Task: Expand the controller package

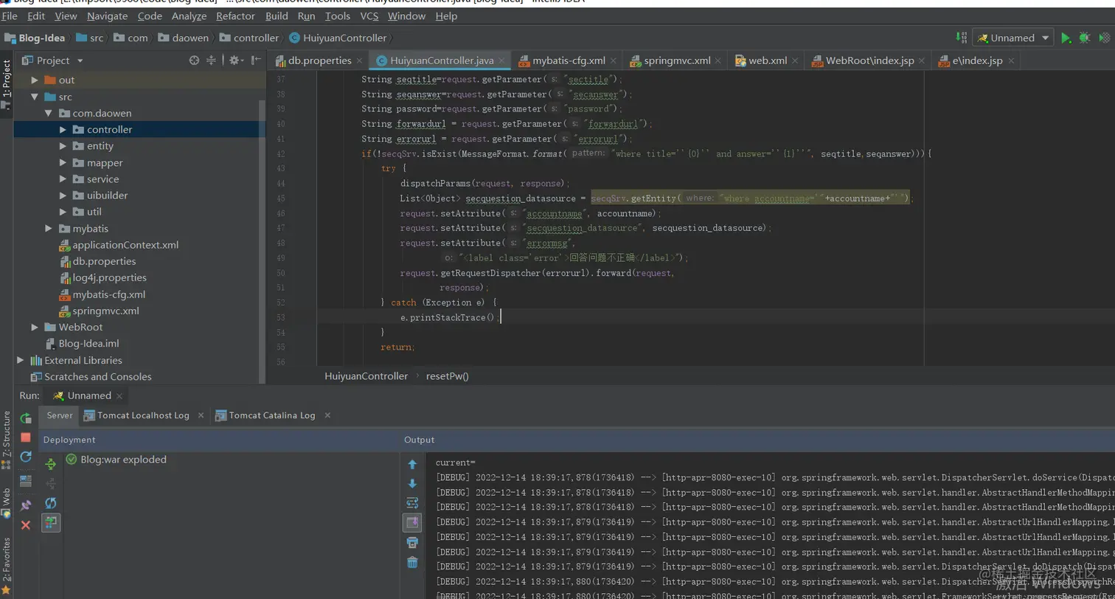Action: (63, 129)
